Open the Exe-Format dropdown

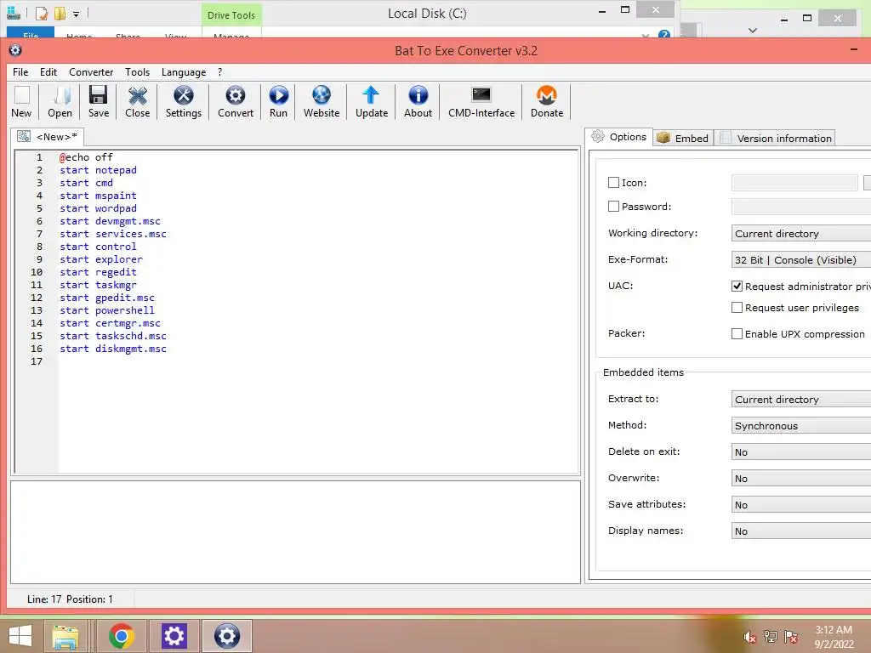pos(801,259)
